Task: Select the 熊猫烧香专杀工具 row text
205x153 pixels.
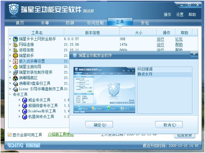Action: pyautogui.click(x=43, y=106)
